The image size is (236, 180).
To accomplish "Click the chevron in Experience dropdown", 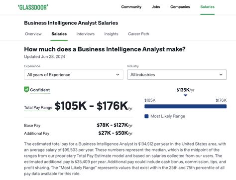I will [x=118, y=75].
